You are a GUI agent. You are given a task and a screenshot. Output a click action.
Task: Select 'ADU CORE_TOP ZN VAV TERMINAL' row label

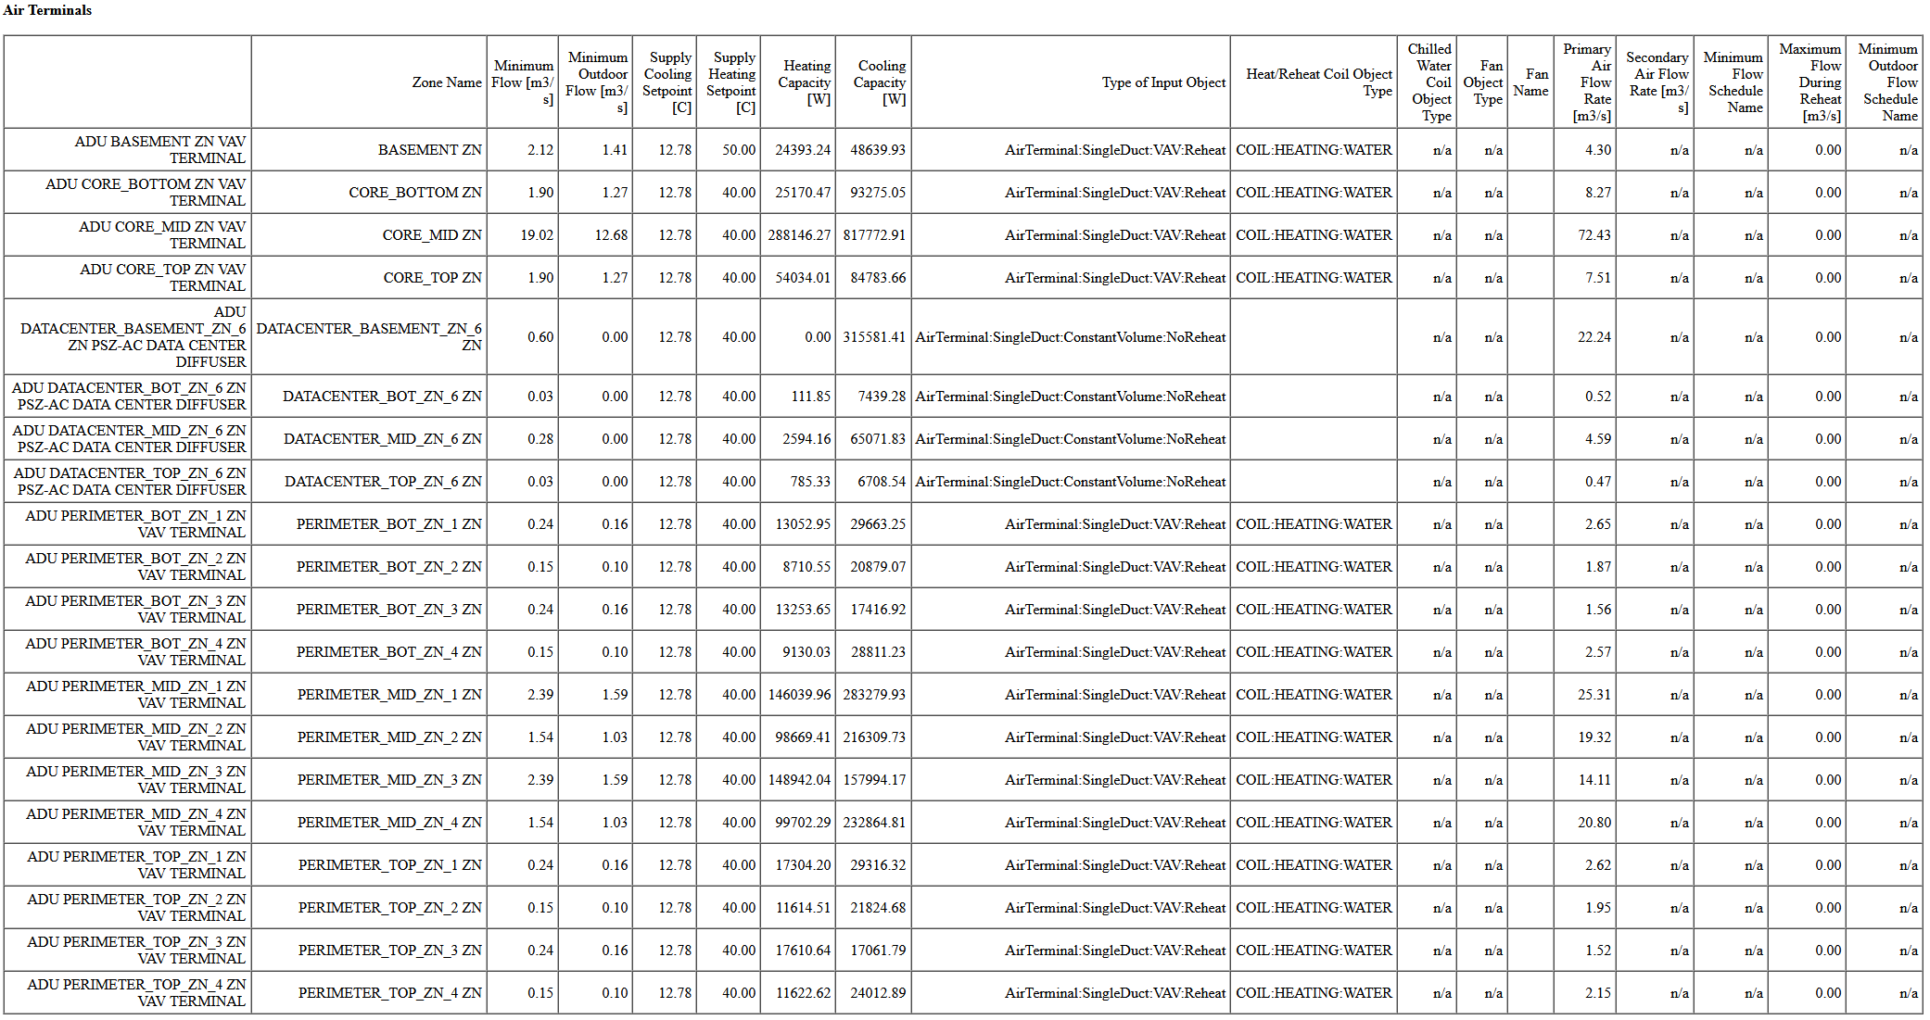click(x=163, y=277)
